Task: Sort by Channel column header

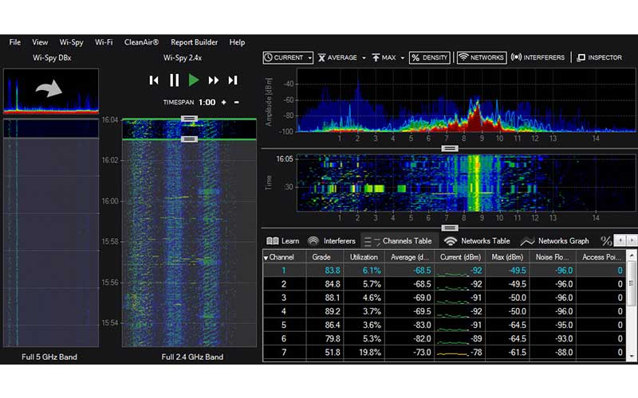Action: [284, 257]
